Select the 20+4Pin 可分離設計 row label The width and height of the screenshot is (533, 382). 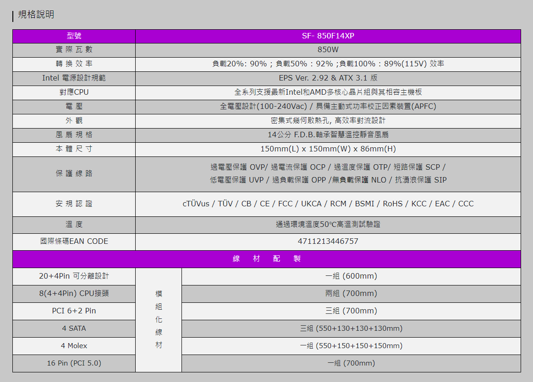coord(74,276)
